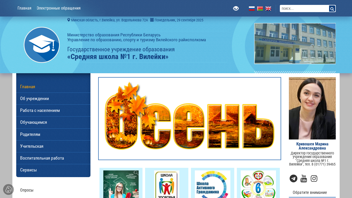
Task: Click the map pin address icon
Action: (69, 20)
